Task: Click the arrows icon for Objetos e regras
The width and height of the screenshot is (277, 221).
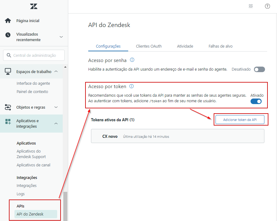Action: [8, 107]
